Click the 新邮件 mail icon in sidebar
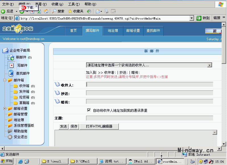 [x=11, y=58]
